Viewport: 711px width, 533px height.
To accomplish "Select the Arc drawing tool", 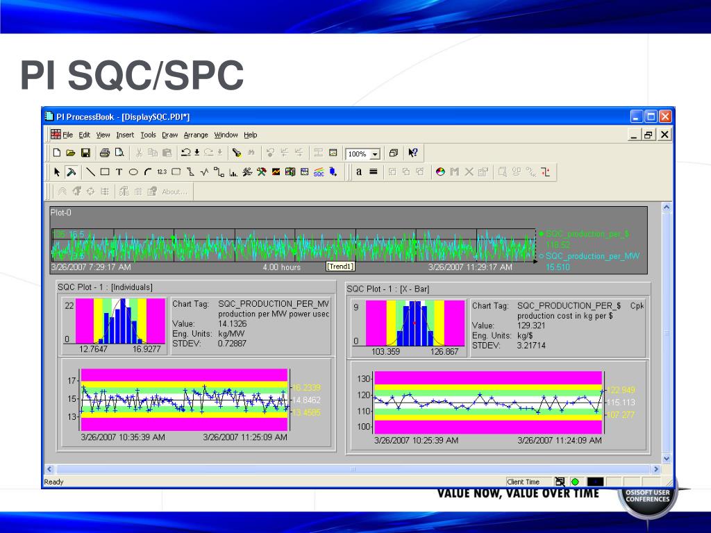I will (148, 172).
